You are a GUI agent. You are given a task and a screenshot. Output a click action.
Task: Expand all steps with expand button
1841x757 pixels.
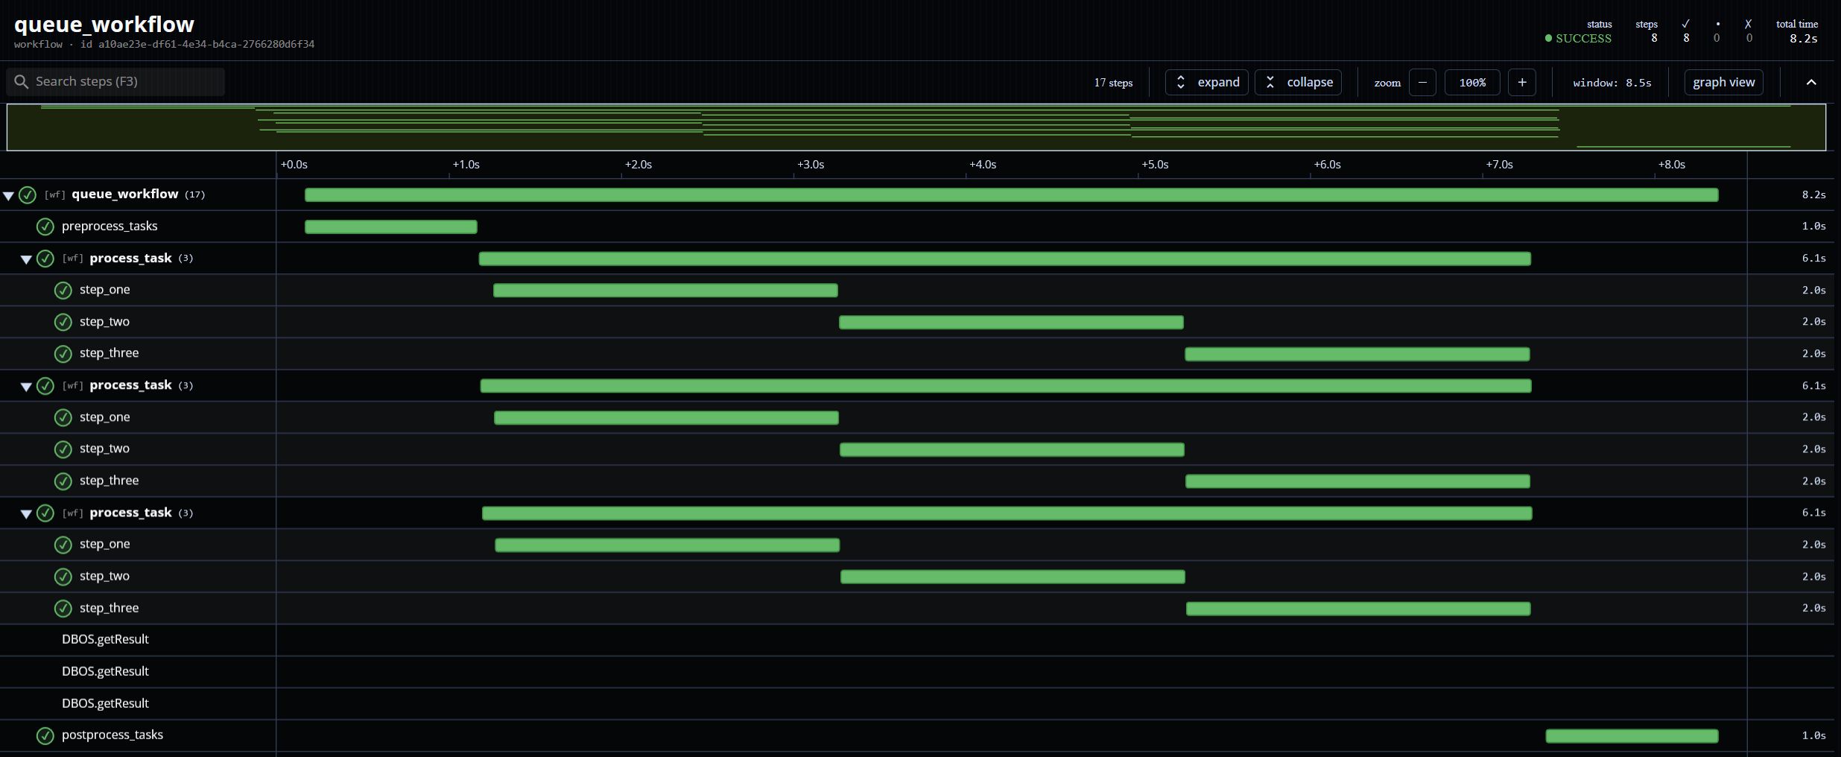click(1206, 82)
